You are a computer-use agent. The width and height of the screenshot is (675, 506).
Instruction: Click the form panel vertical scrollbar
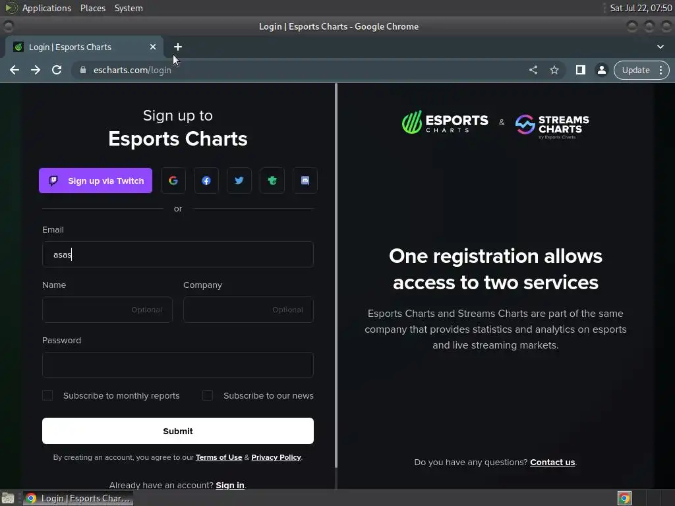pos(336,275)
